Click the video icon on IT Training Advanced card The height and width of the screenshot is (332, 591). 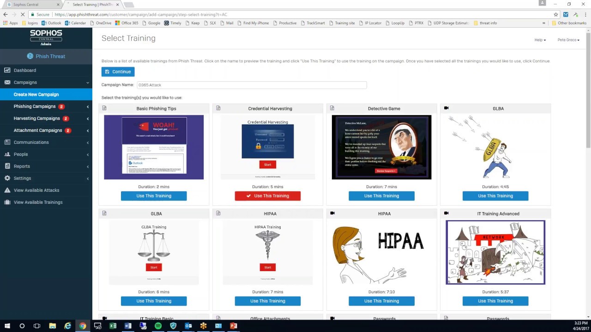[446, 213]
